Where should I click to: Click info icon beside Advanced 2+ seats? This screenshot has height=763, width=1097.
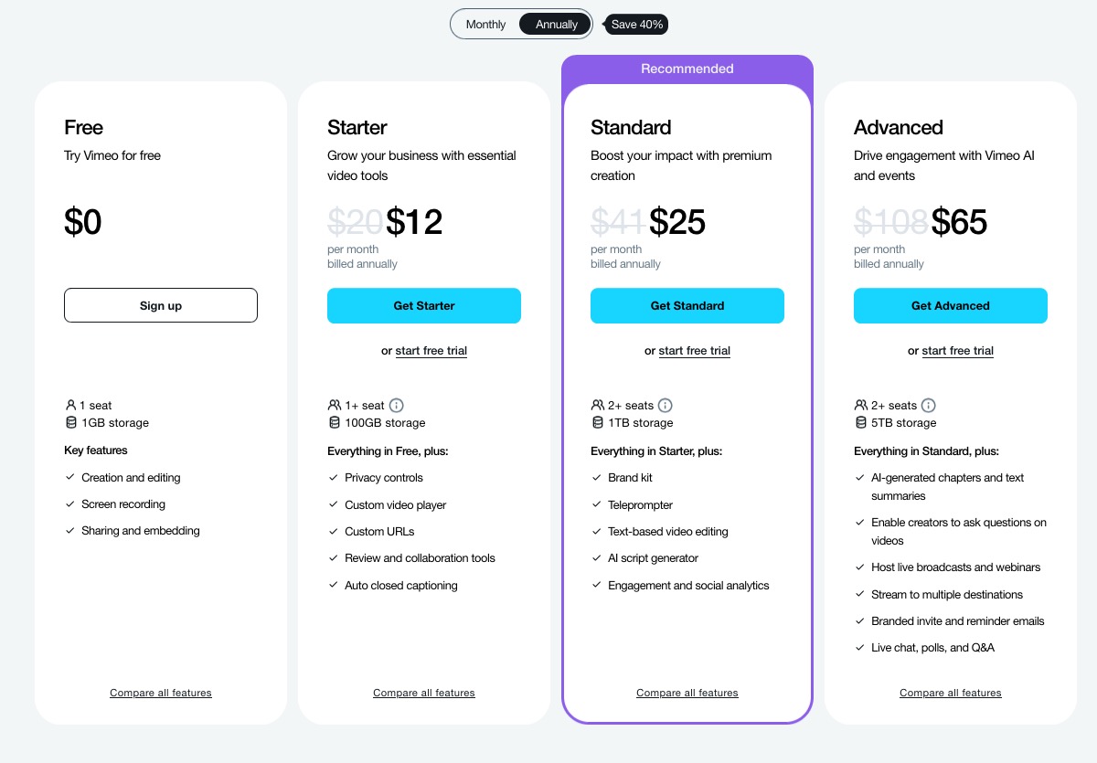click(929, 406)
